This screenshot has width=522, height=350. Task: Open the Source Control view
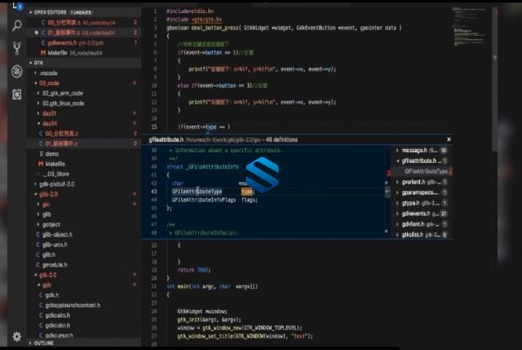[17, 48]
